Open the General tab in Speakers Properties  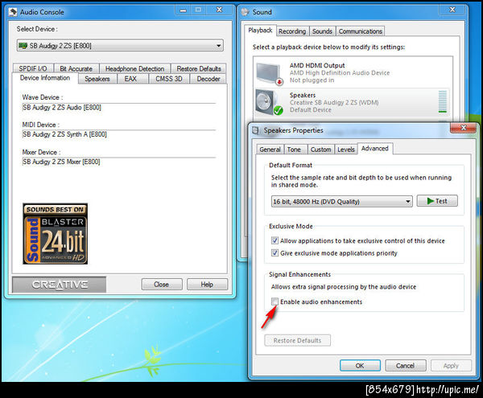click(x=270, y=150)
